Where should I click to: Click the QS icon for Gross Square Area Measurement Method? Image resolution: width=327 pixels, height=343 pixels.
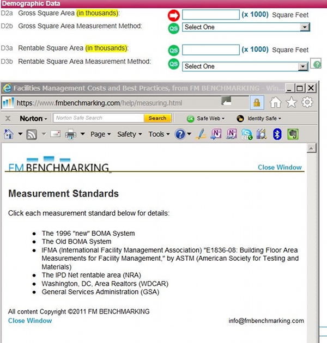(174, 28)
